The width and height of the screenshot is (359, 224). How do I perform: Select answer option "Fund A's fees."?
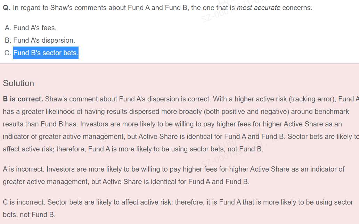(x=35, y=28)
